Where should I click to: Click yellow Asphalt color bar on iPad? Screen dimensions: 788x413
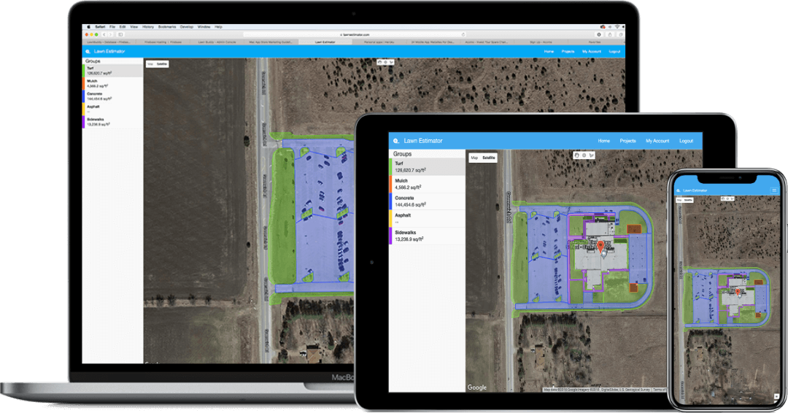click(x=390, y=219)
